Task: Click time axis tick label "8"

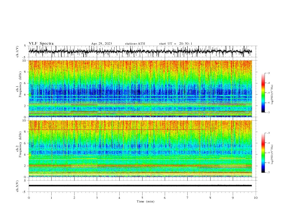Action: point(210,198)
